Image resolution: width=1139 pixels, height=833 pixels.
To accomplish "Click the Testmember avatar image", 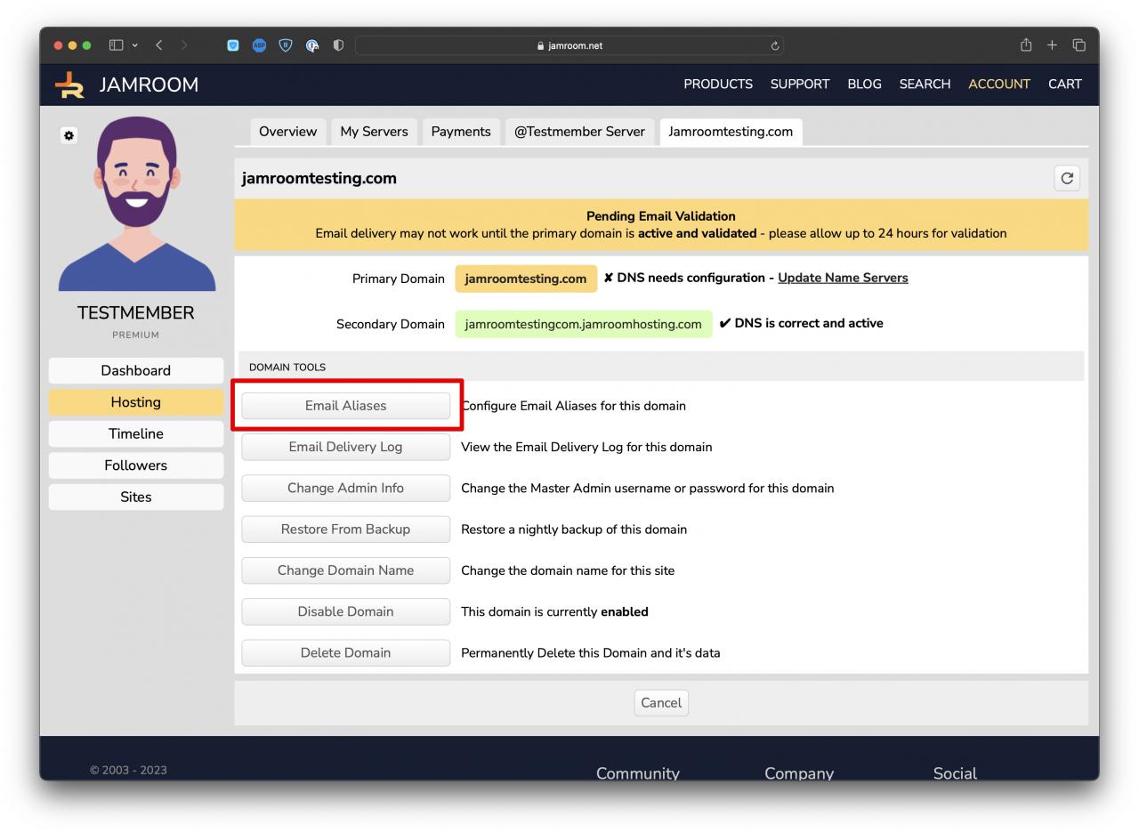I will click(x=136, y=205).
